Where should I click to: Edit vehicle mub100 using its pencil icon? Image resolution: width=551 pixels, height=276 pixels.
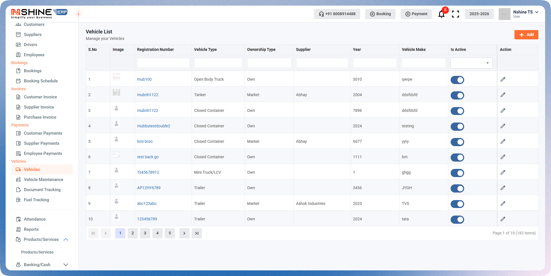(x=503, y=79)
